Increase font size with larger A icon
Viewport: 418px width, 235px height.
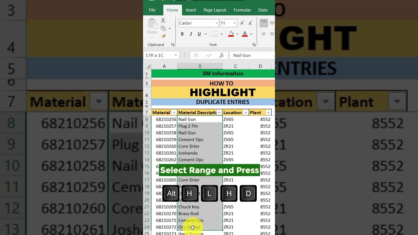[242, 23]
